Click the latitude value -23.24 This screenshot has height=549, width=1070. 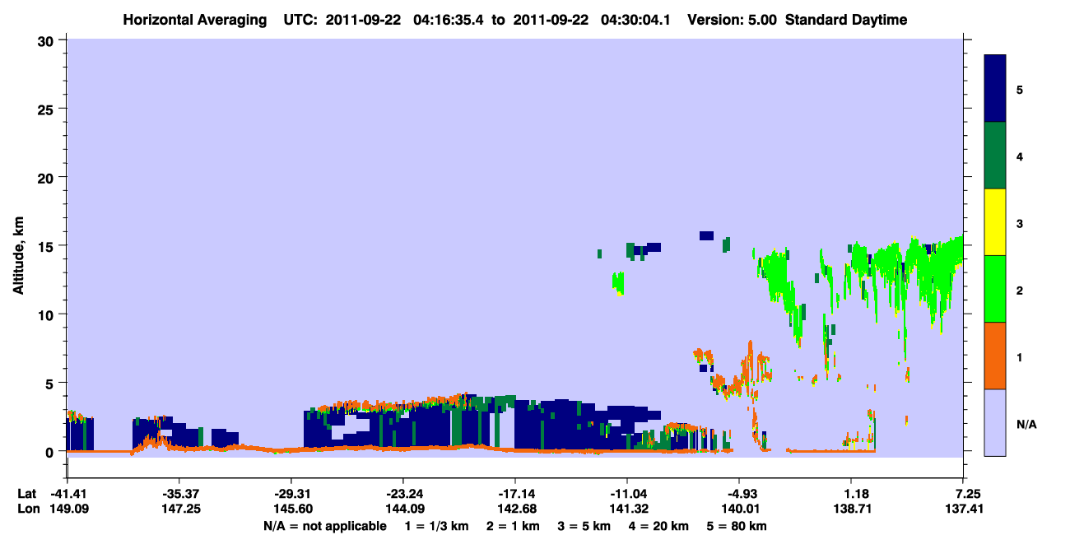(x=402, y=494)
